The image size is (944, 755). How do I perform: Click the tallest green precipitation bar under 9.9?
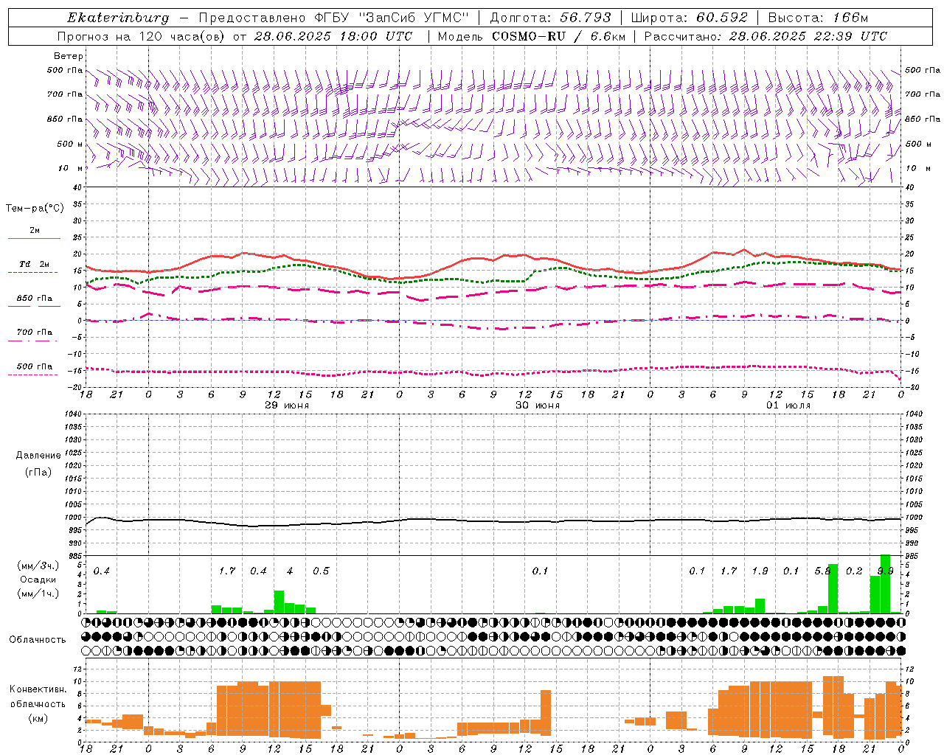(x=885, y=584)
